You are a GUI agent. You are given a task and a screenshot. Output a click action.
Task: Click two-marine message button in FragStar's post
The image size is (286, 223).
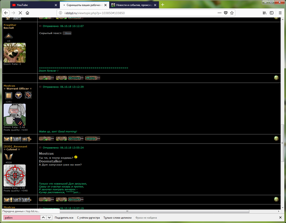pyautogui.click(x=61, y=78)
